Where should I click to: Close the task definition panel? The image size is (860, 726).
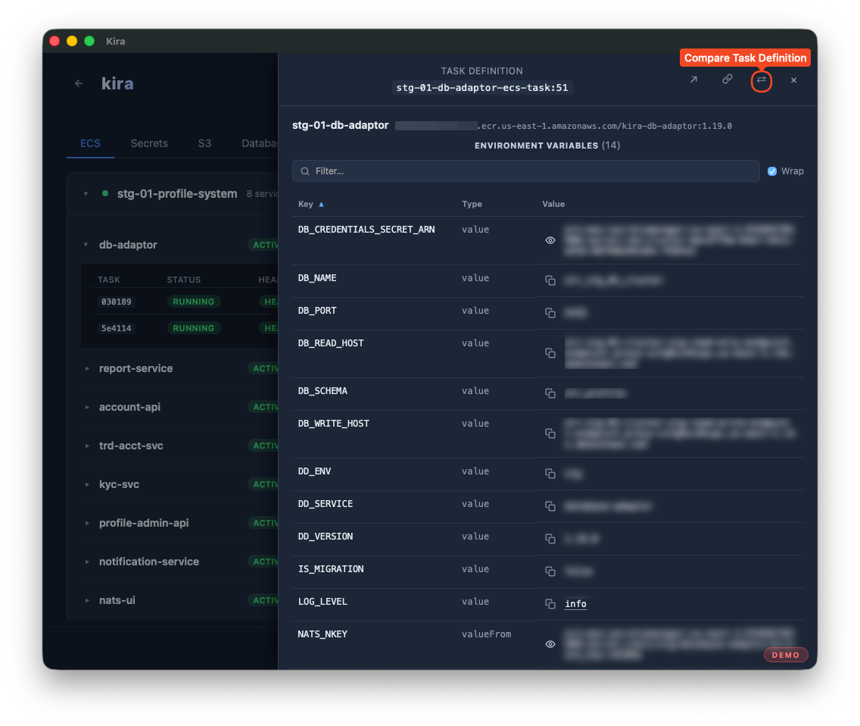click(x=793, y=80)
